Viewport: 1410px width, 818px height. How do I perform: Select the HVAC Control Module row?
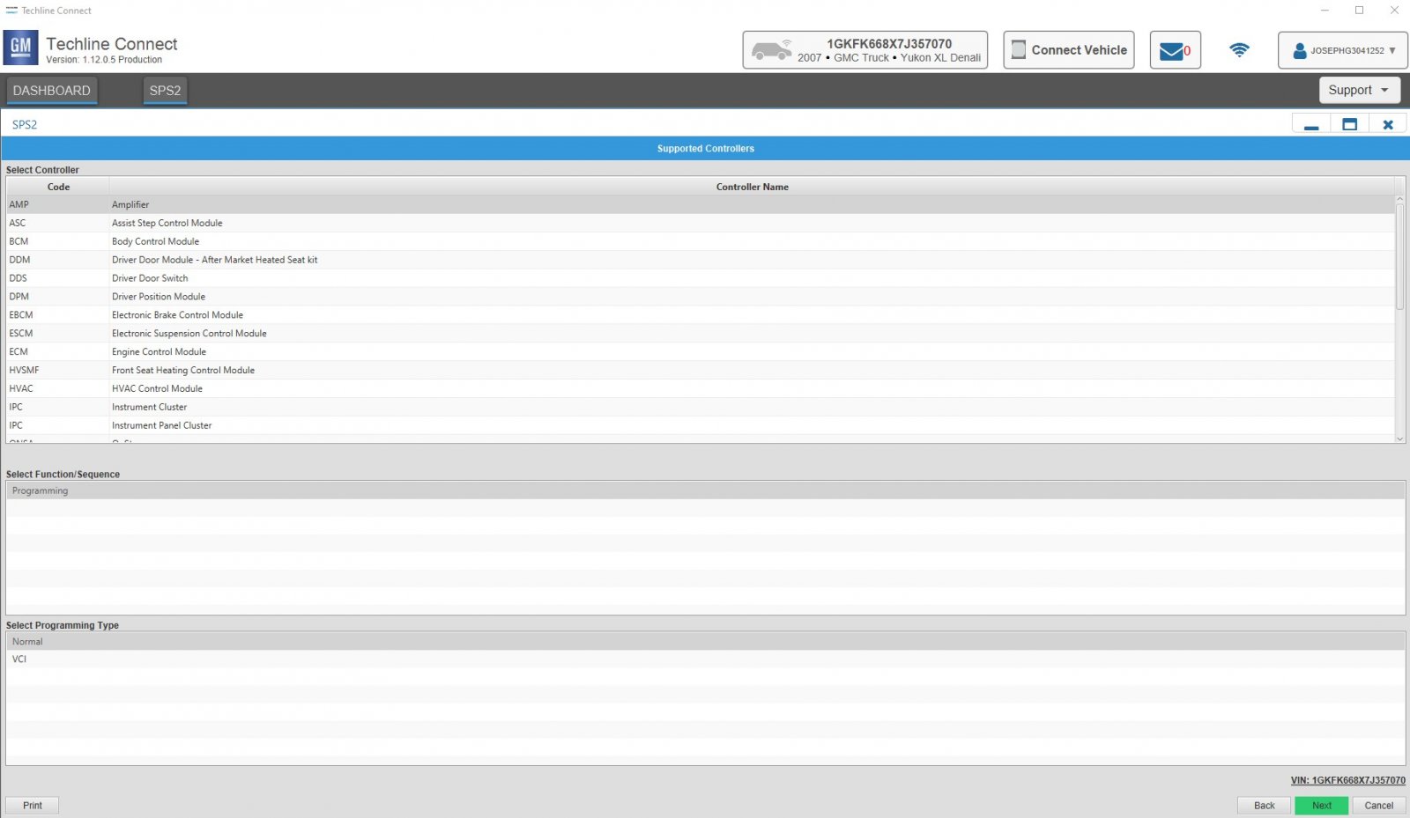[x=701, y=389]
